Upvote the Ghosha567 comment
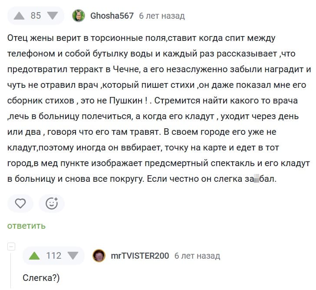The image size is (316, 290). coord(19,16)
